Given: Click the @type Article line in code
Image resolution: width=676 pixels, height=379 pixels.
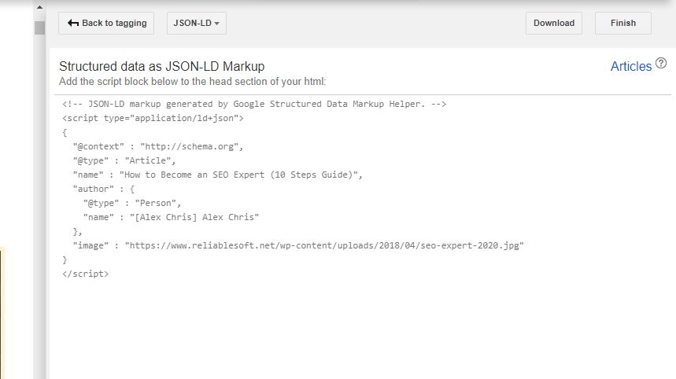Looking at the screenshot, I should pos(129,160).
